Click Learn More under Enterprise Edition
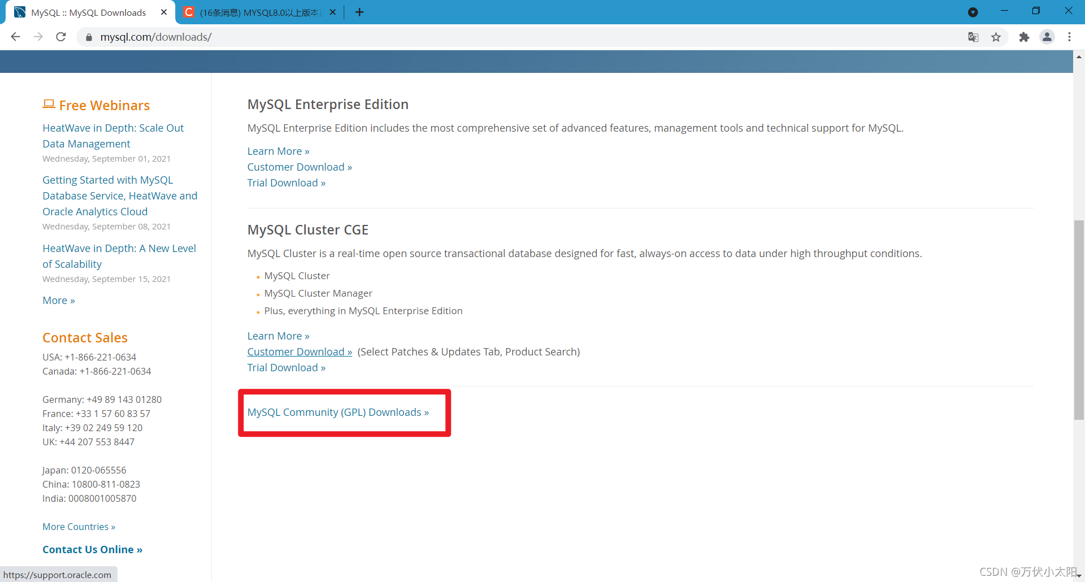The width and height of the screenshot is (1085, 582). coord(278,151)
